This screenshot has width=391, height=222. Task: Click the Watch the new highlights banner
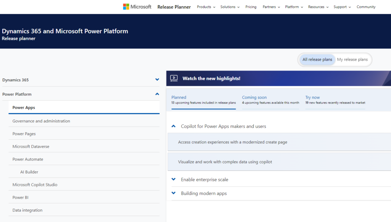[211, 79]
